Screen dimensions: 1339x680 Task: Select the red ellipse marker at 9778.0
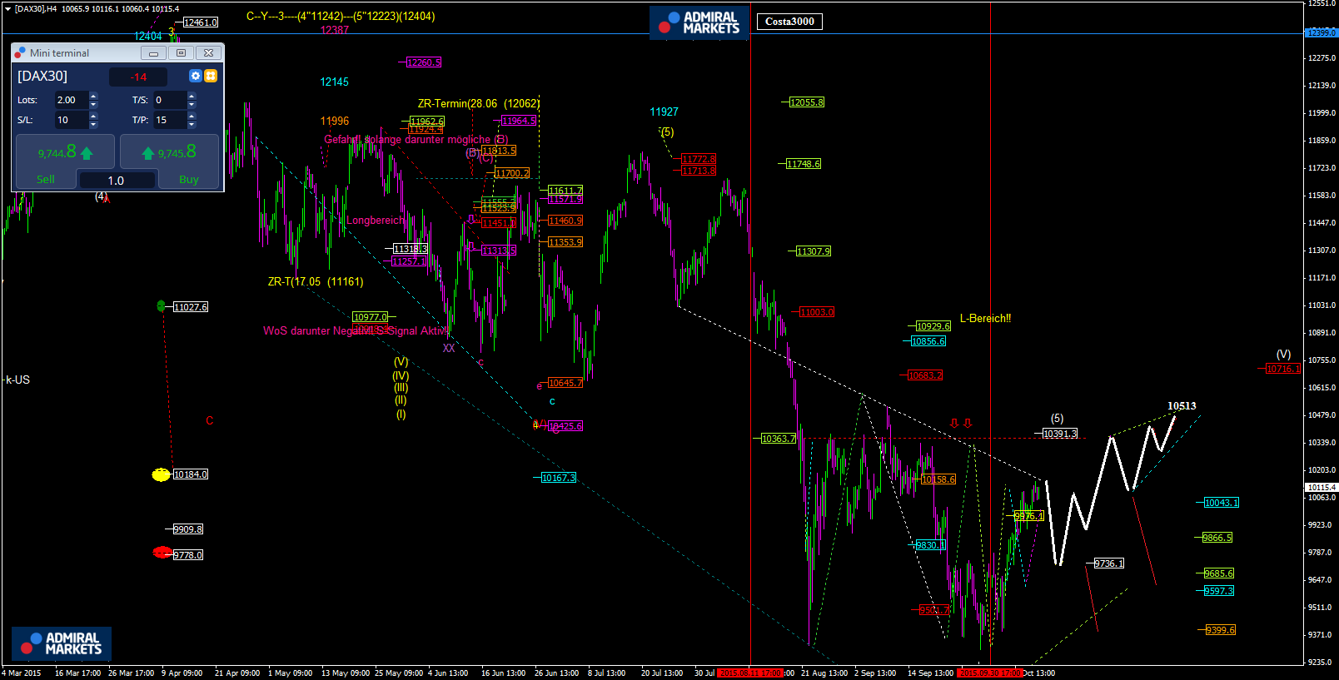click(162, 553)
